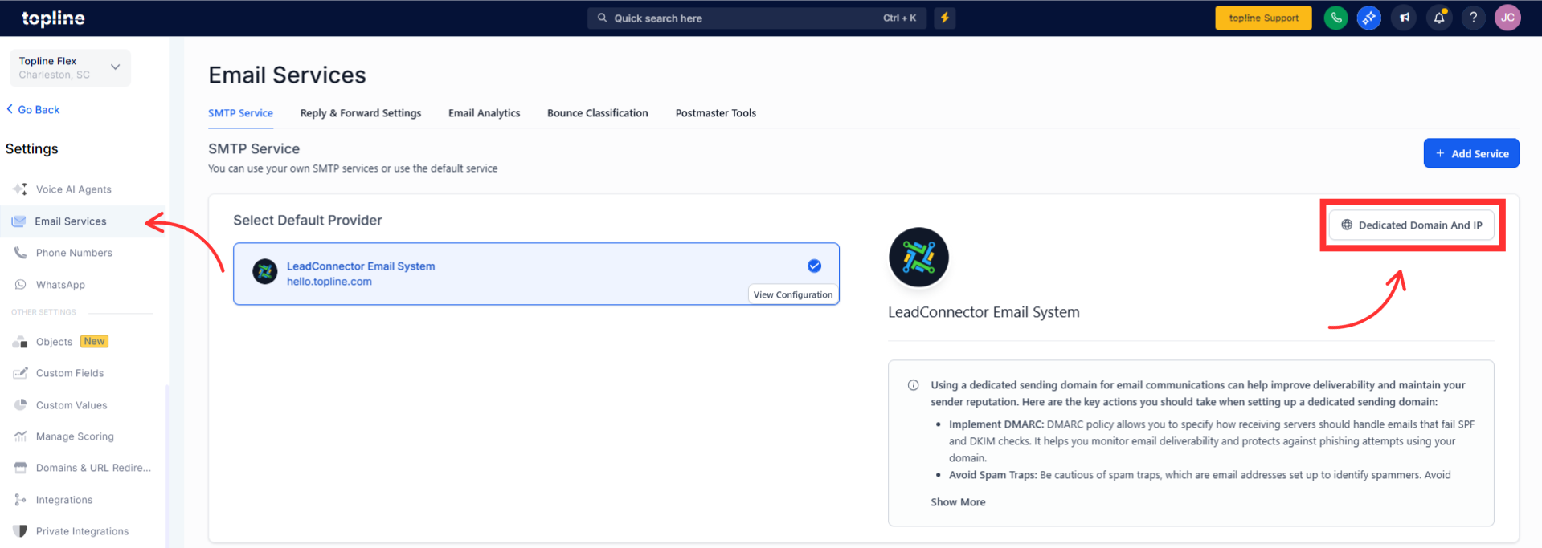1542x548 pixels.
Task: Click the 'Select Default Provider' heading
Action: (308, 220)
